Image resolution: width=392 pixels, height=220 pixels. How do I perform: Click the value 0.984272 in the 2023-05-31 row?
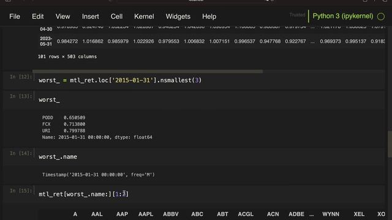[x=67, y=42]
